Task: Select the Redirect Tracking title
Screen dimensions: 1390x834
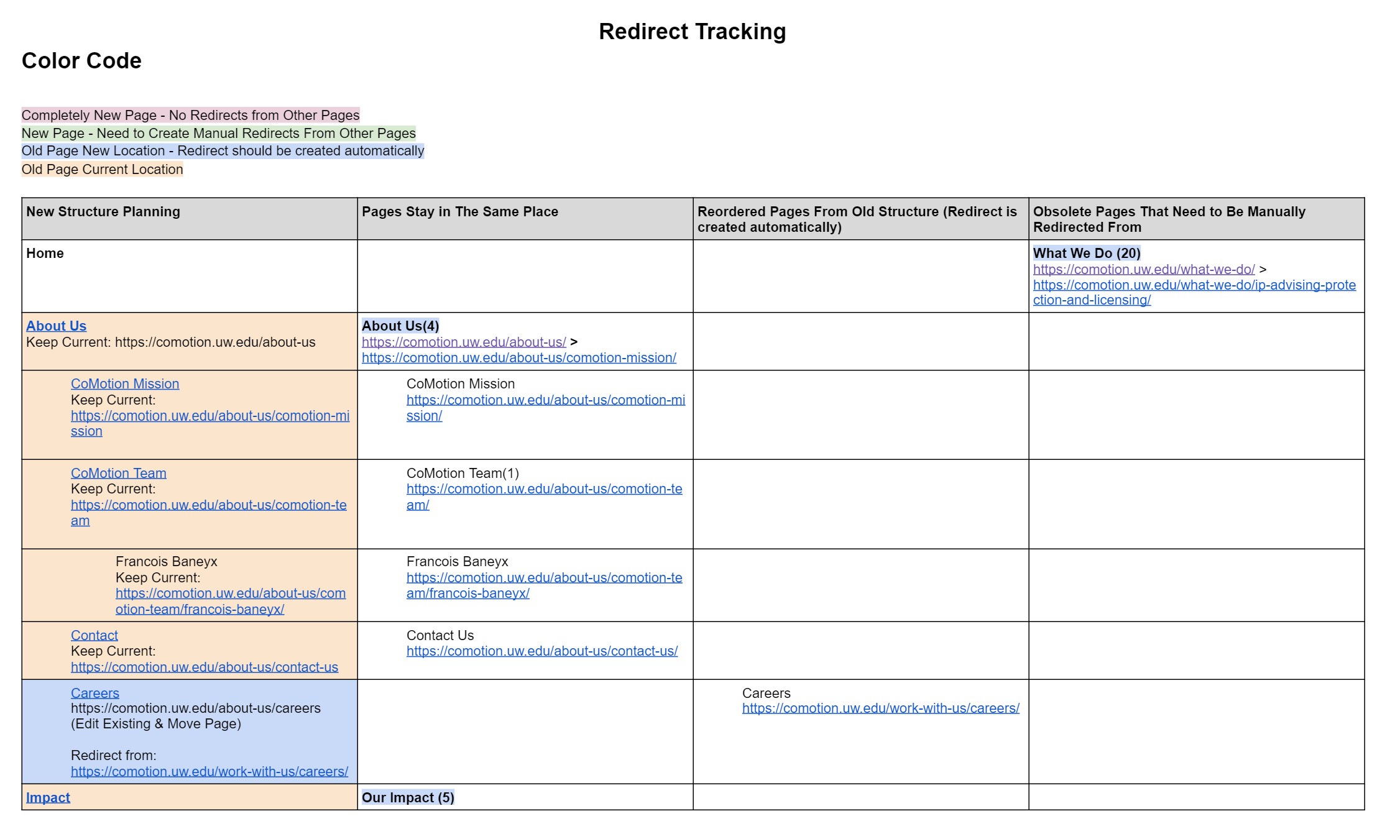Action: coord(693,31)
